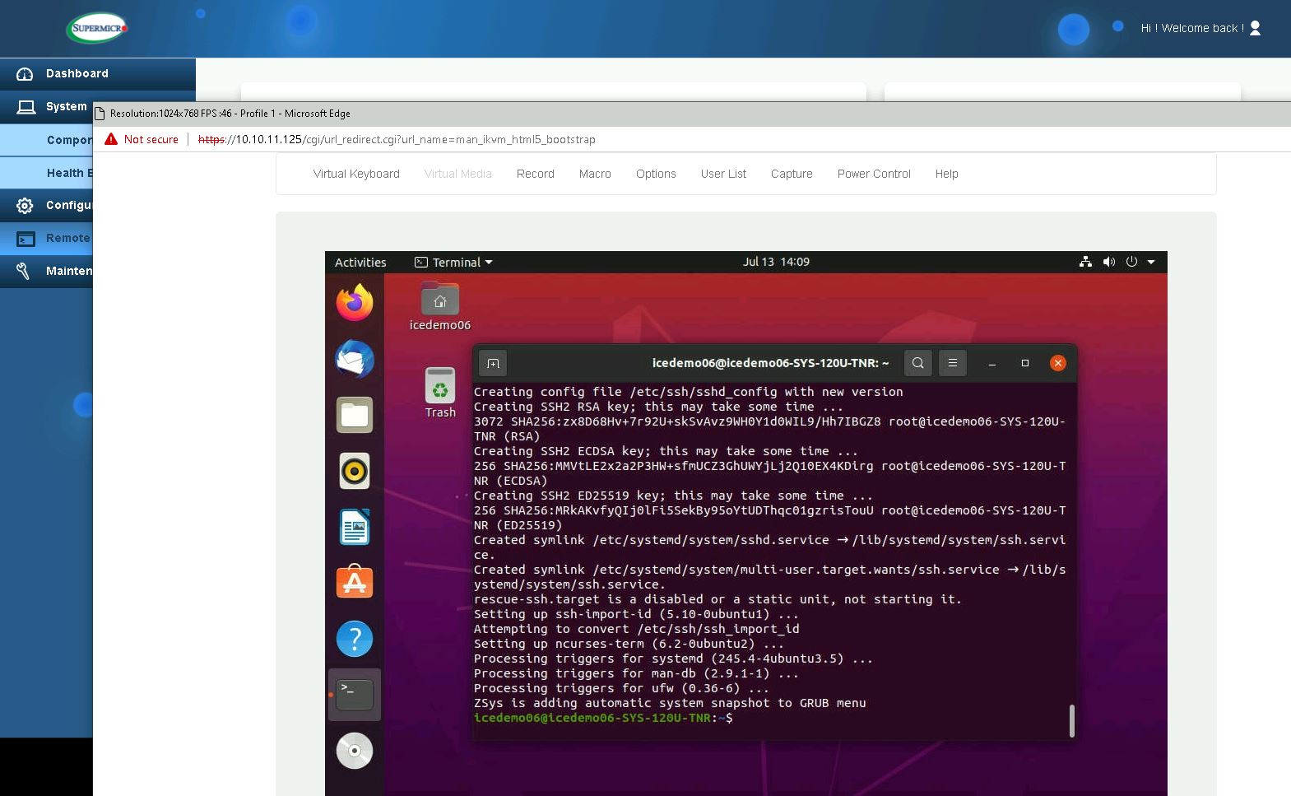Screen dimensions: 1291x796
Task: Launch LibreOffice Writer from the dock
Action: [x=355, y=528]
